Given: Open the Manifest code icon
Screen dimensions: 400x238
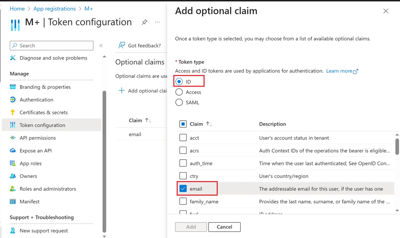Looking at the screenshot, I should pos(12,201).
